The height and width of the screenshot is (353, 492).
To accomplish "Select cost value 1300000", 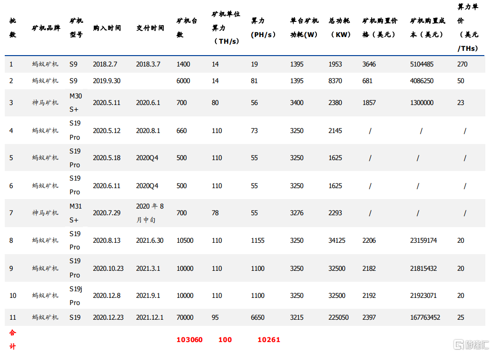I will [422, 103].
